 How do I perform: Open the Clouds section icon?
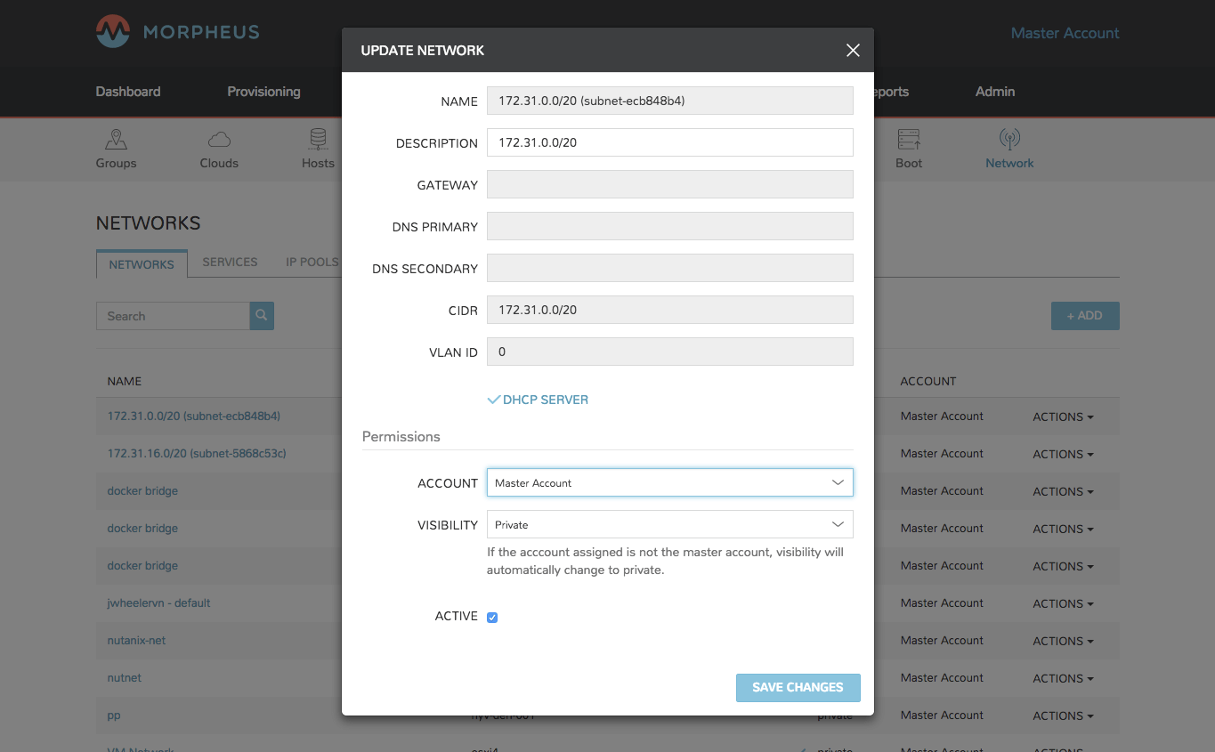coord(219,140)
